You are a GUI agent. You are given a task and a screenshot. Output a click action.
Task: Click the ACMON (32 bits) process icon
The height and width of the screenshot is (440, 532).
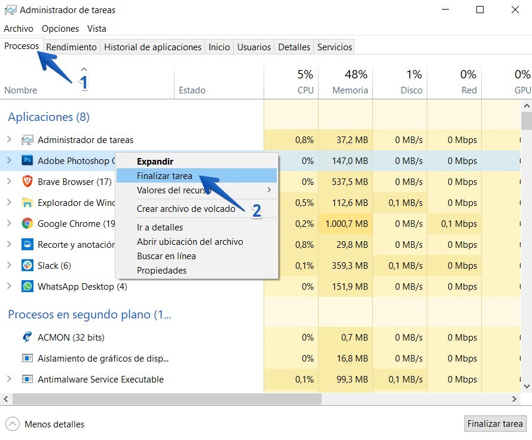(27, 337)
